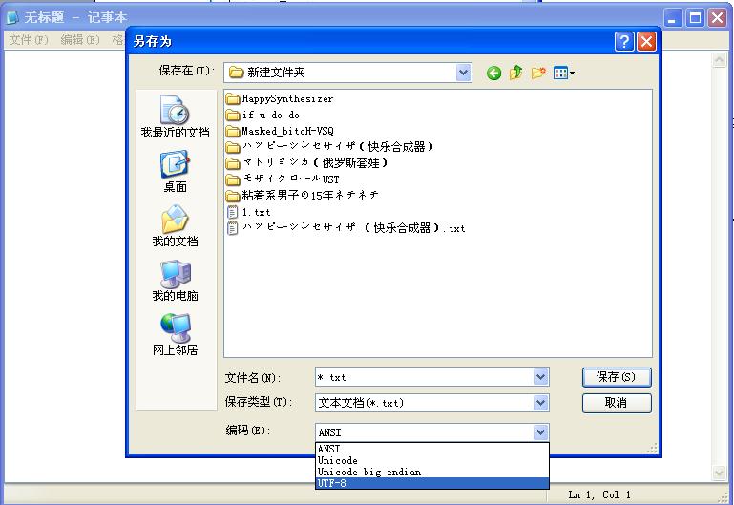The width and height of the screenshot is (734, 505).
Task: Select the Desktop (桌面) shortcut
Action: (175, 171)
